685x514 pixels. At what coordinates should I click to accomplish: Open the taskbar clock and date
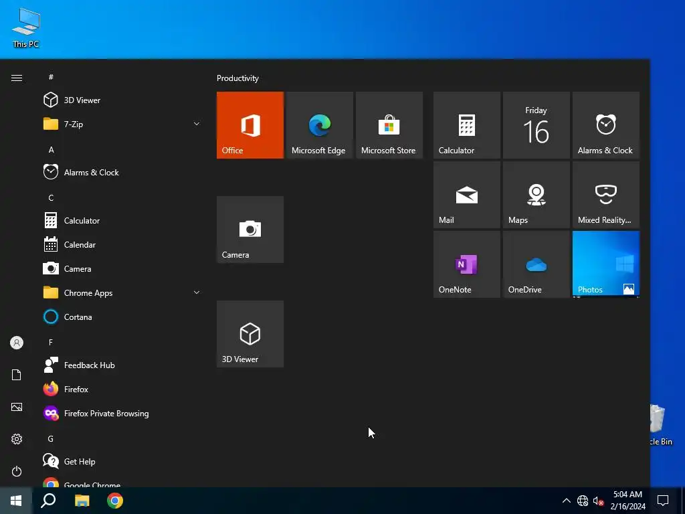click(627, 501)
